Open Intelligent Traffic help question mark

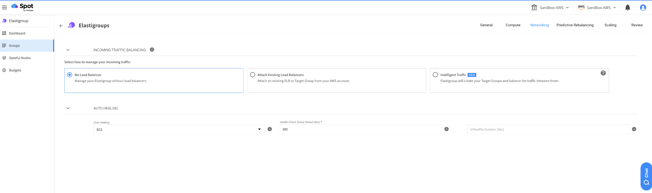603,73
